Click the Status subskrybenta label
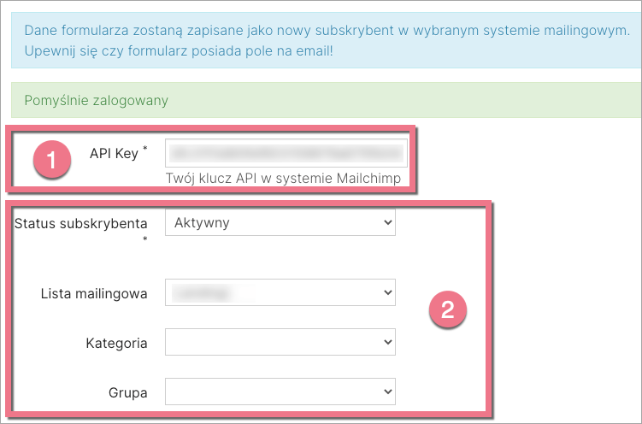642x424 pixels. [x=81, y=224]
